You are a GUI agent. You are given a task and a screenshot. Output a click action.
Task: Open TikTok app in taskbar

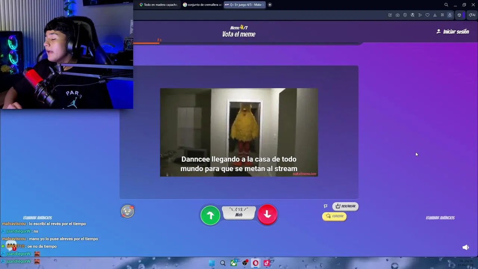click(x=266, y=263)
